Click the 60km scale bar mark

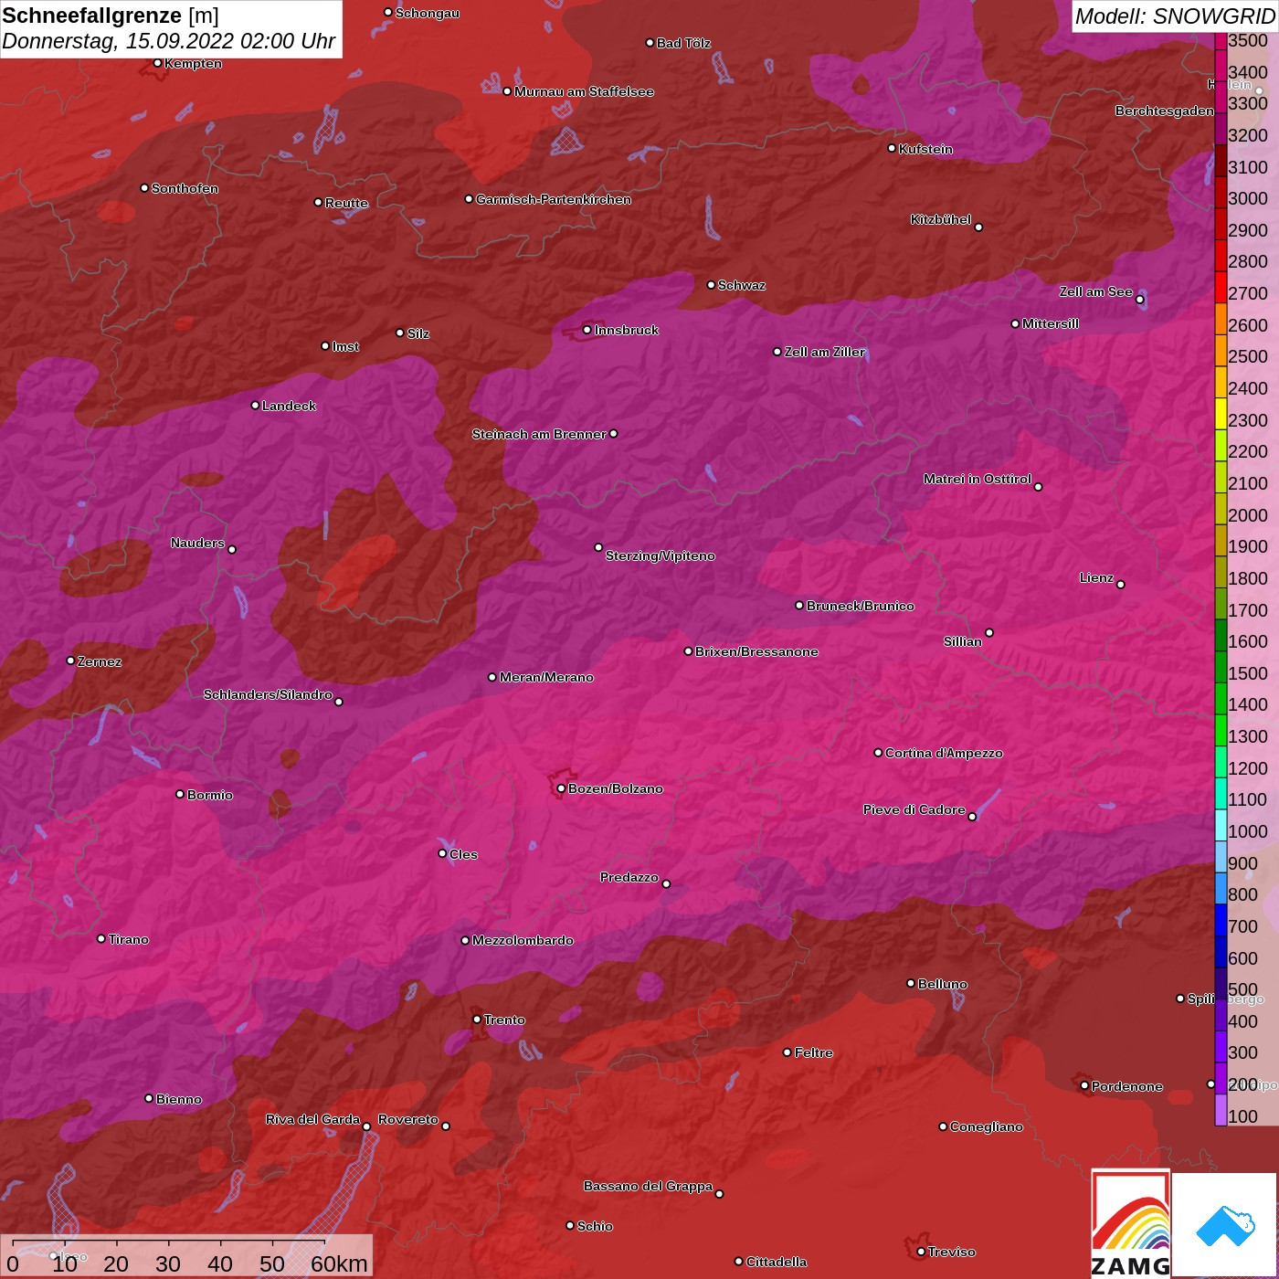(339, 1263)
